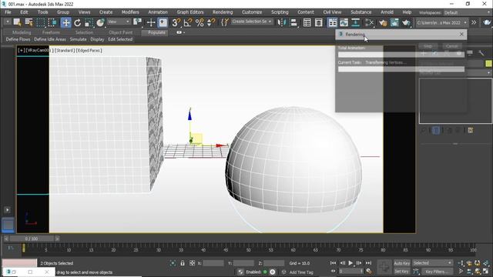The height and width of the screenshot is (277, 493).
Task: Click the time slider 0/100
Action: 32,239
